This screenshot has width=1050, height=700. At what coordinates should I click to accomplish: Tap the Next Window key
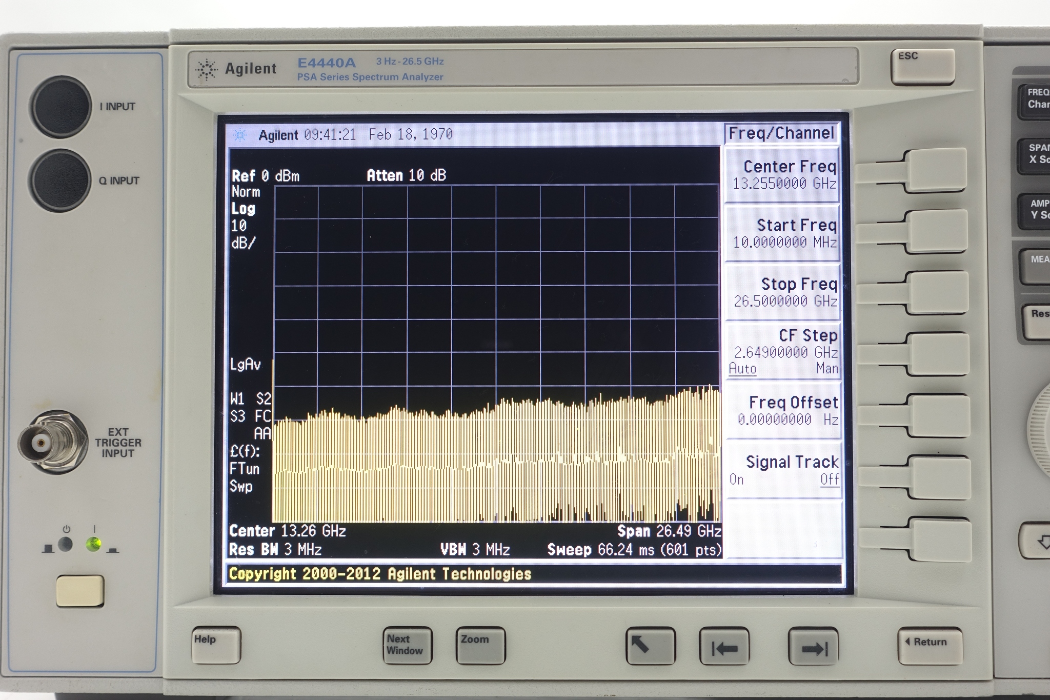pyautogui.click(x=408, y=645)
